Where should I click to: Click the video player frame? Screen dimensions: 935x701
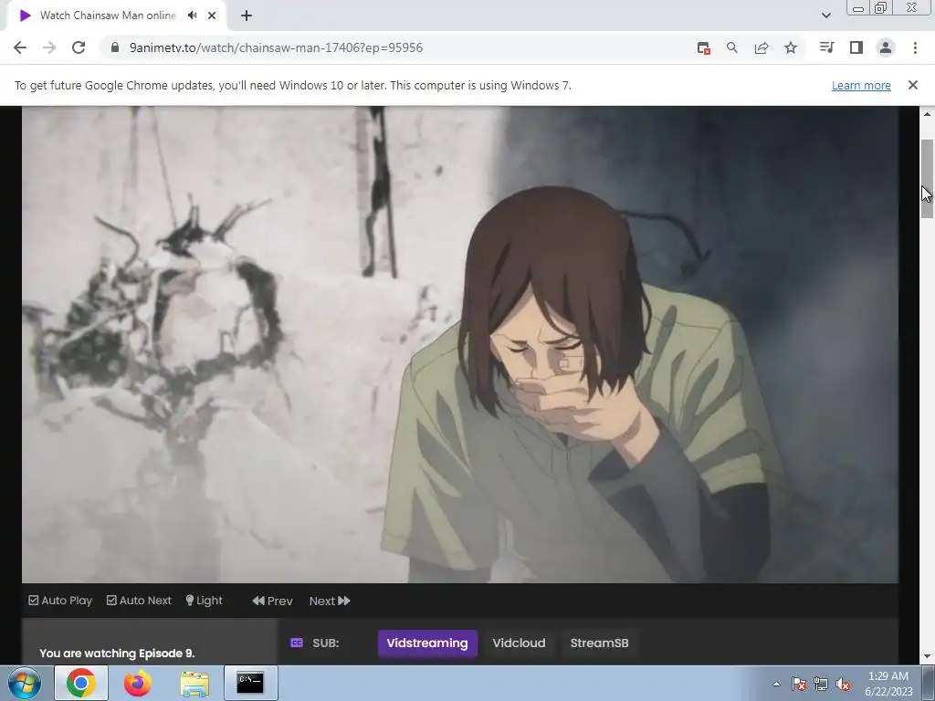tap(460, 344)
